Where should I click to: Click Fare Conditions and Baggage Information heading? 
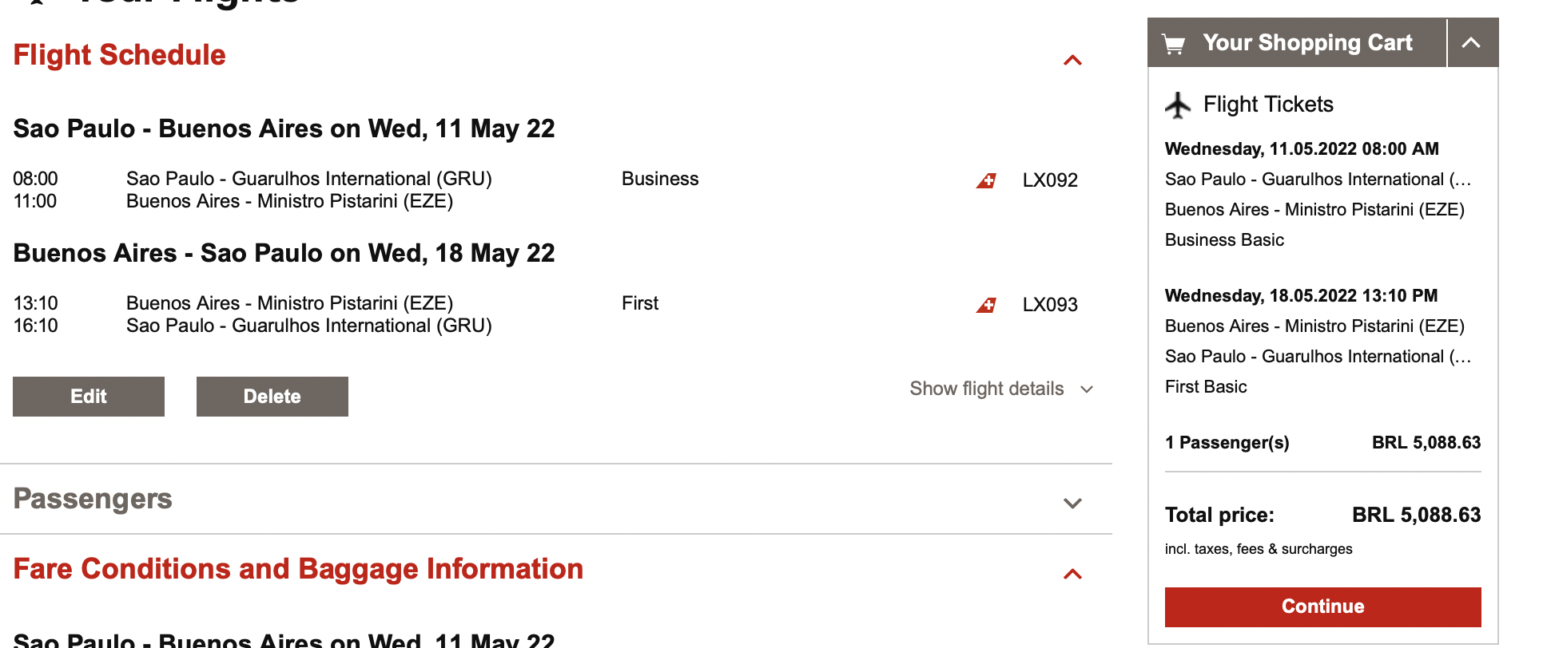pos(298,569)
